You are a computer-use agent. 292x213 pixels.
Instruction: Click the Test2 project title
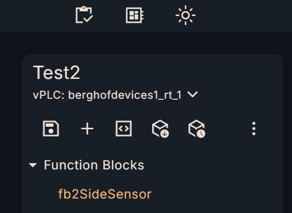57,73
